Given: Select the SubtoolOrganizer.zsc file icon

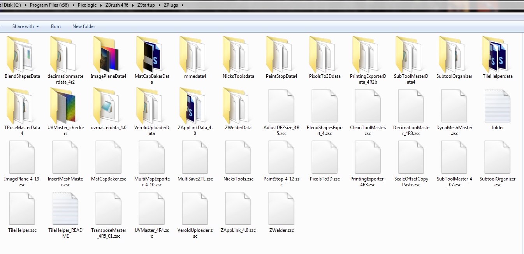Looking at the screenshot, I should tap(498, 157).
